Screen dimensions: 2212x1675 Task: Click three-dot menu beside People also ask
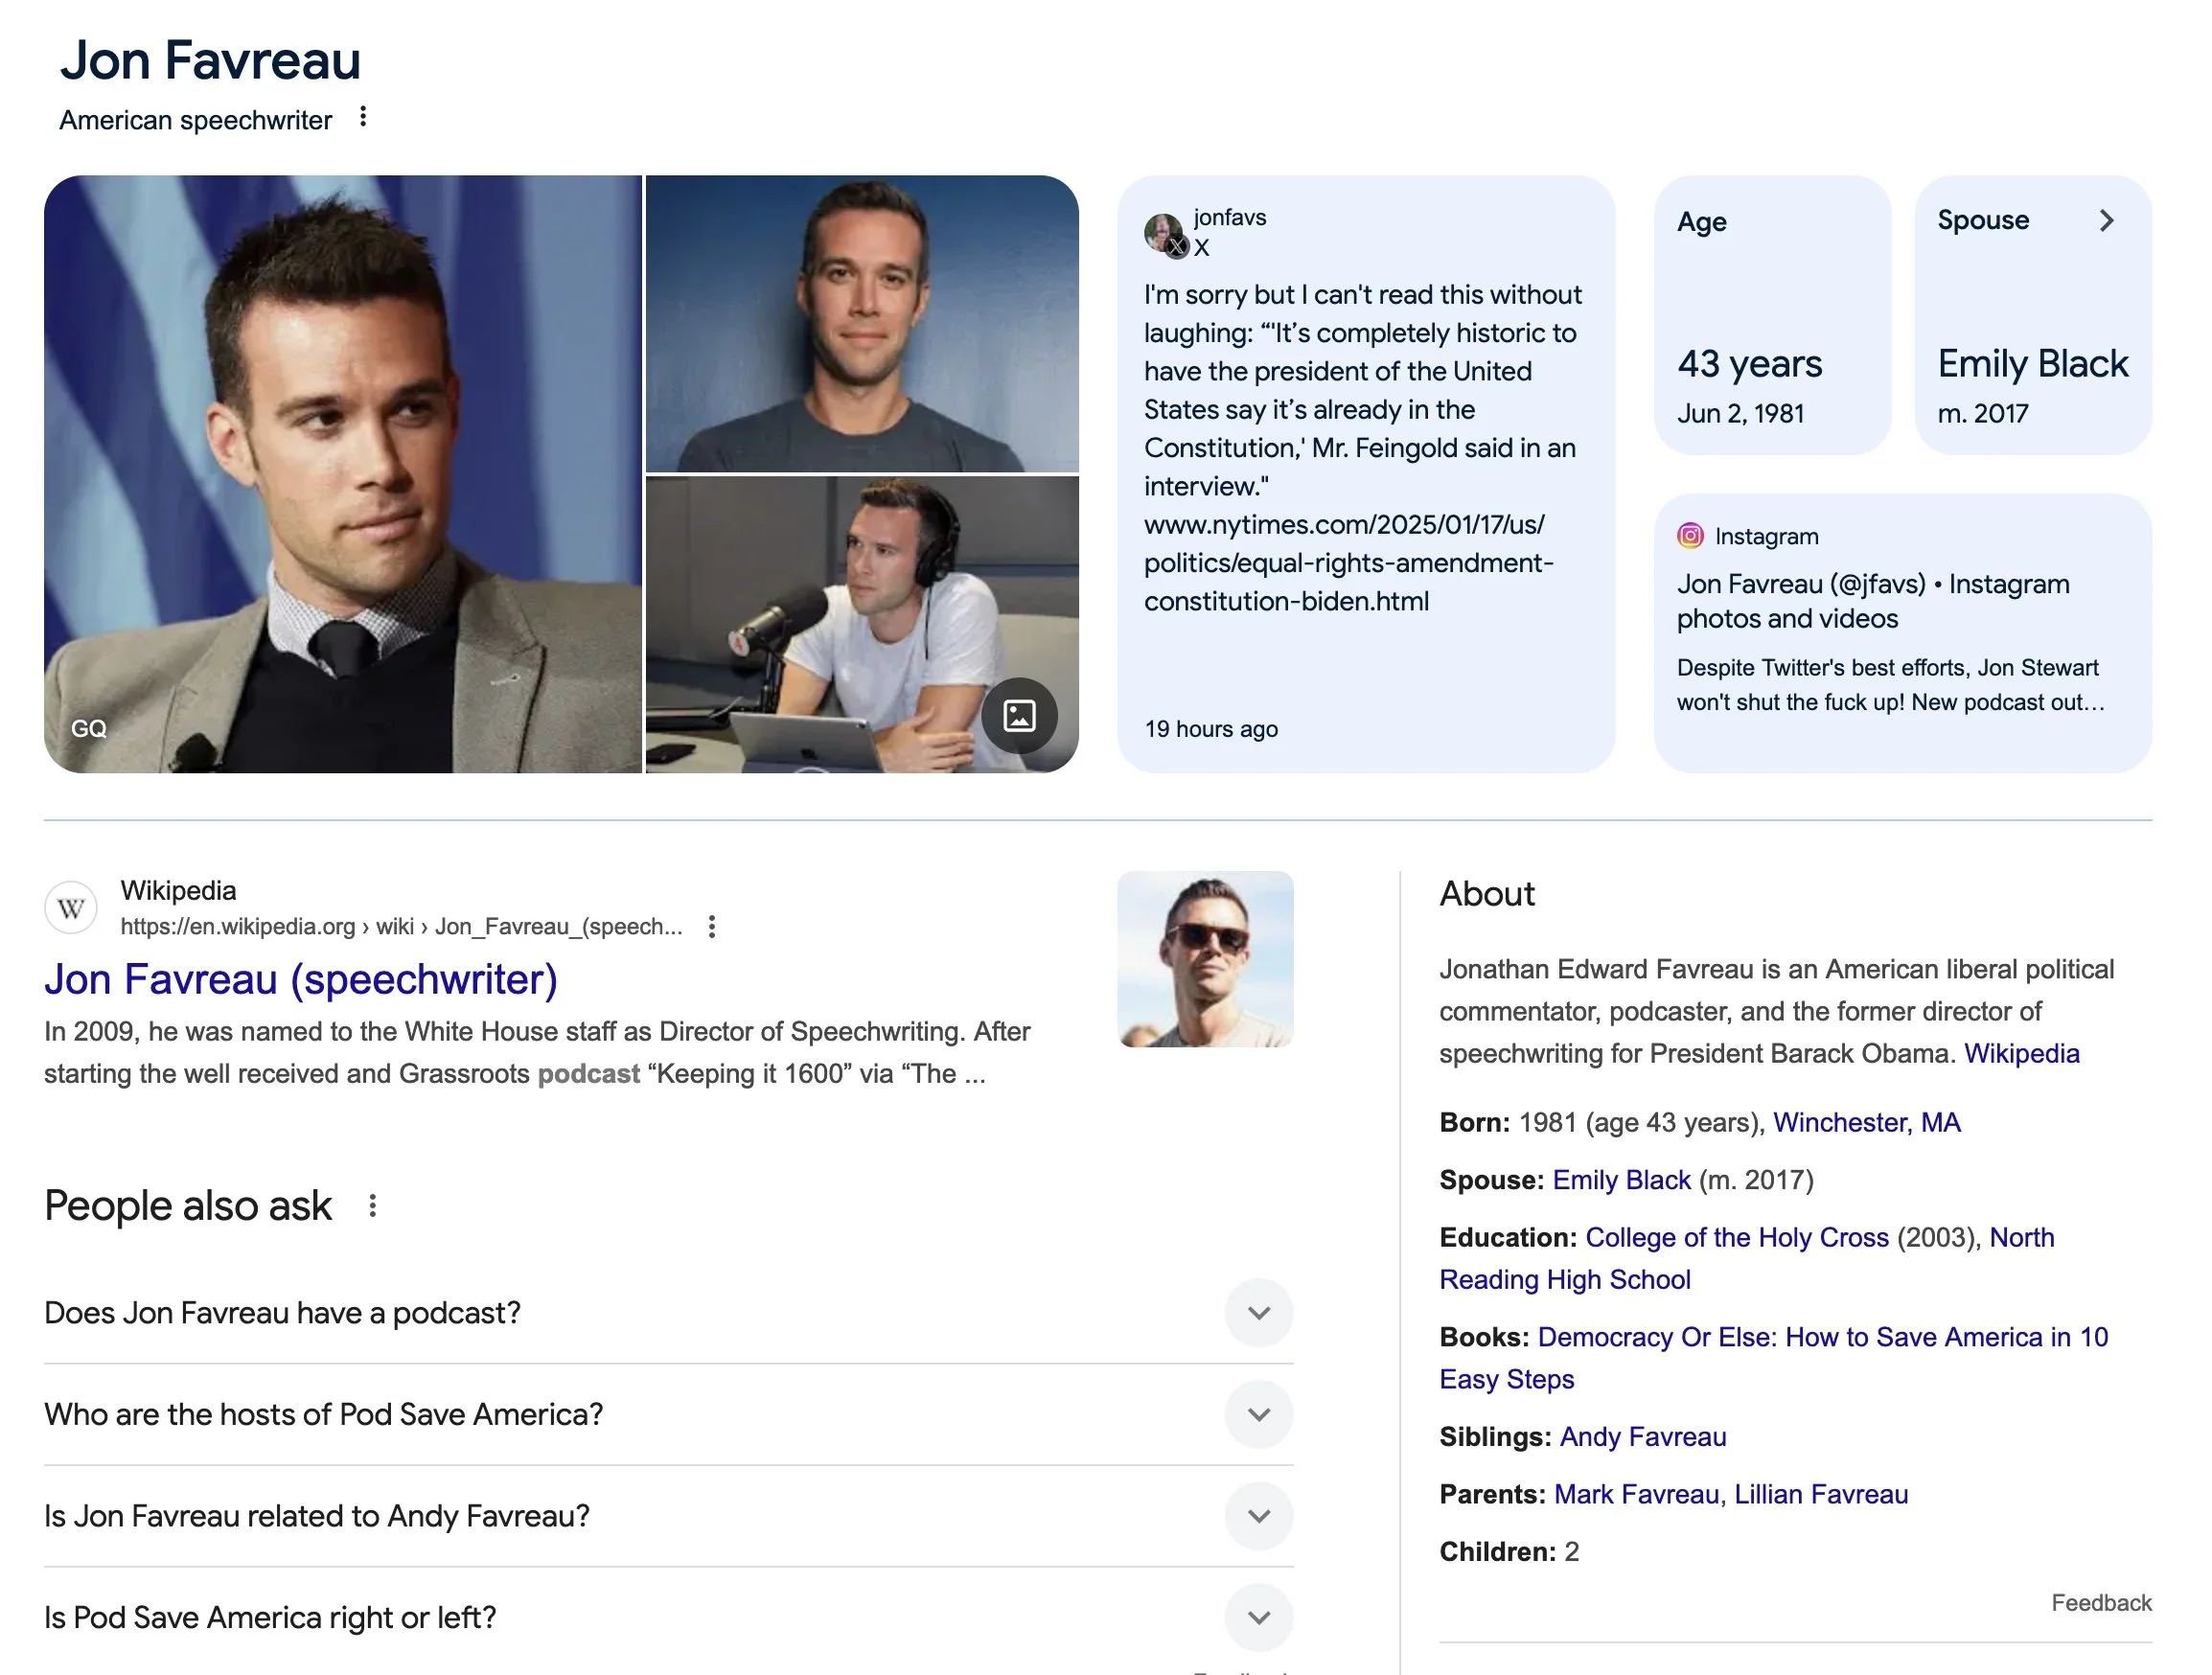click(x=372, y=1206)
